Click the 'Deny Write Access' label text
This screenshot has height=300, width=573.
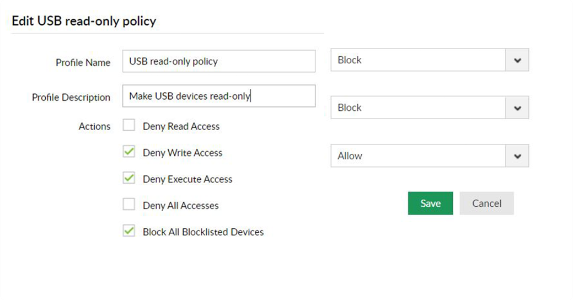(x=182, y=153)
